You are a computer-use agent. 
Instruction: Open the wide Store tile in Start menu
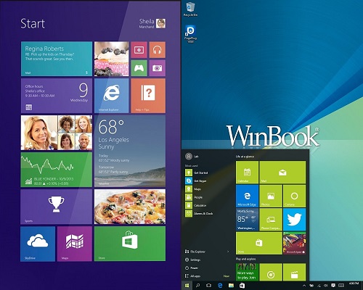point(259,243)
